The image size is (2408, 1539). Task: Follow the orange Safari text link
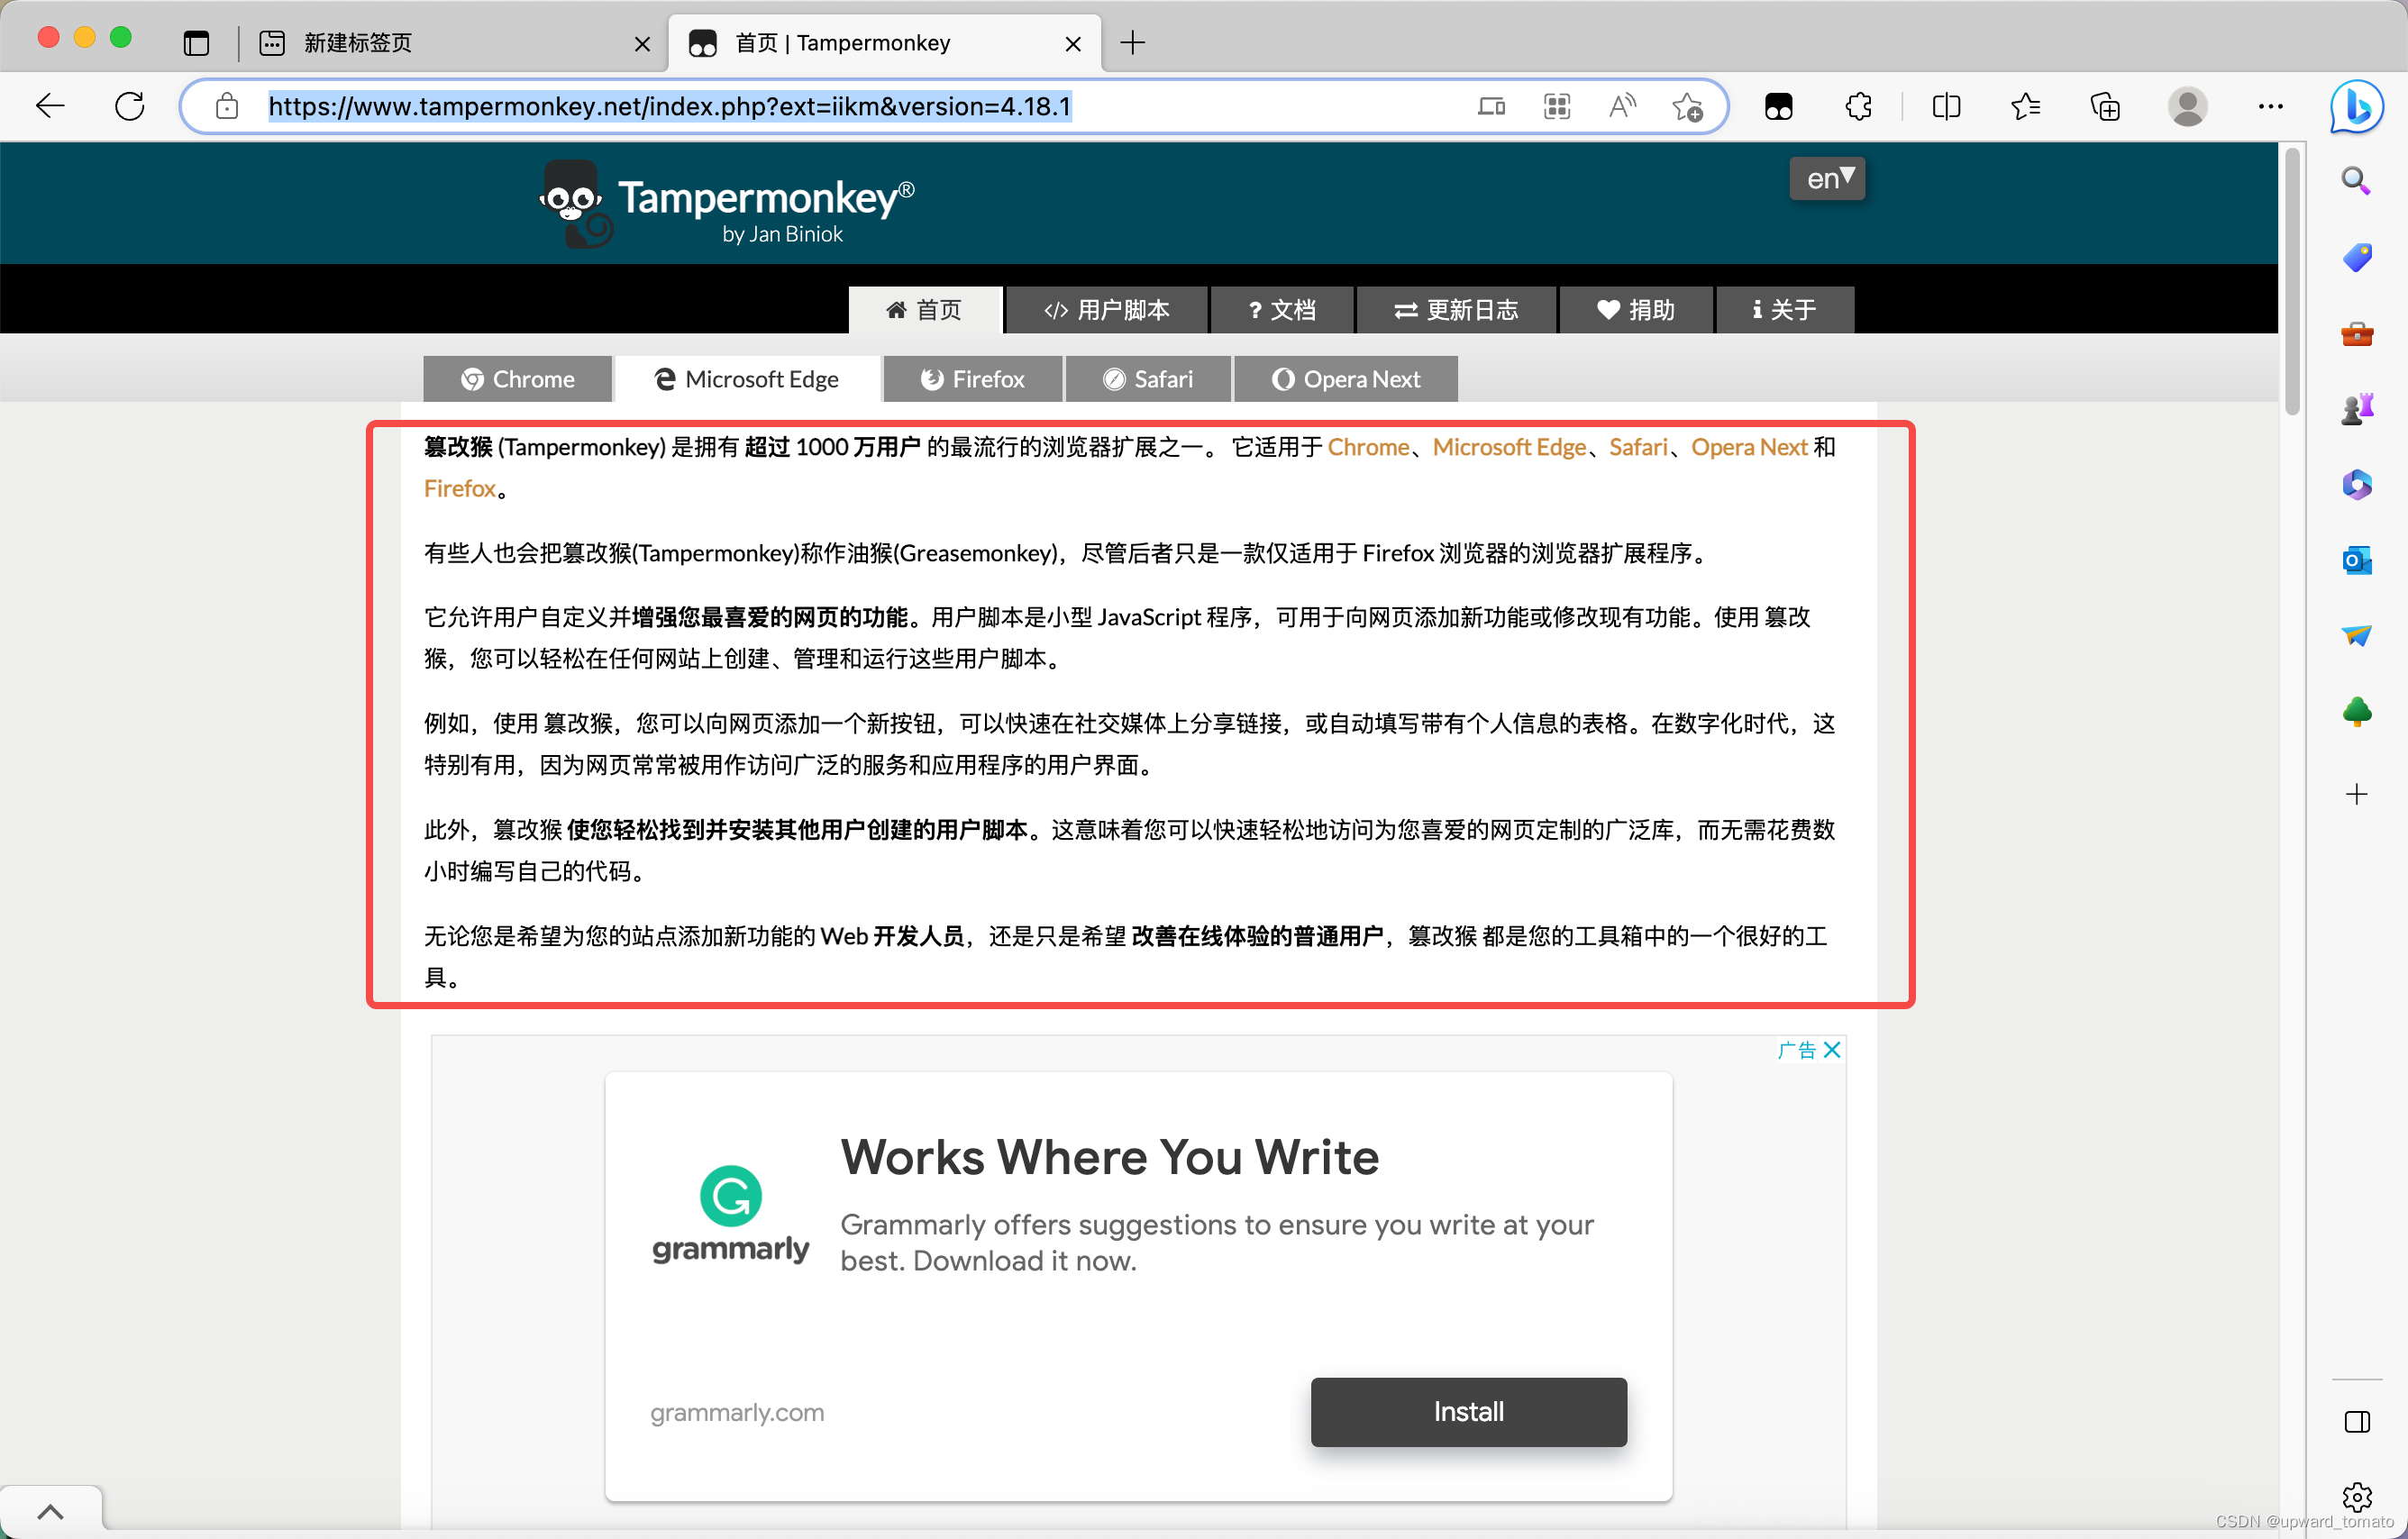tap(1638, 447)
